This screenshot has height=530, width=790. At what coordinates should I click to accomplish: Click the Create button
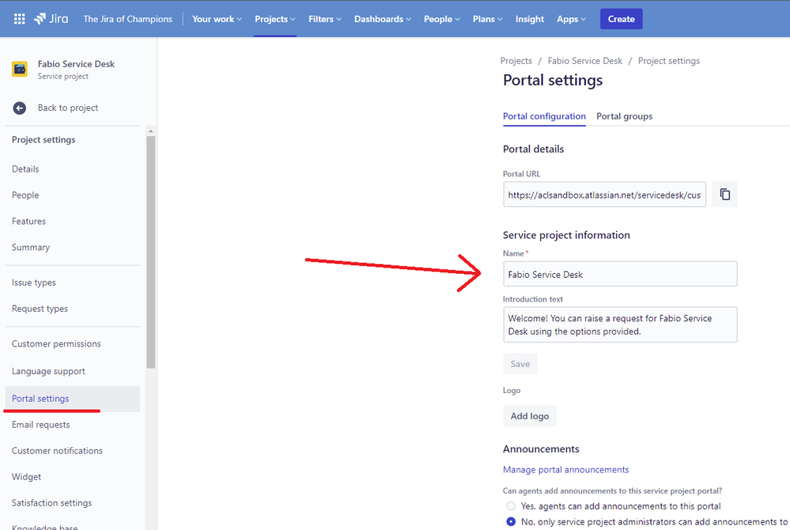pos(621,19)
